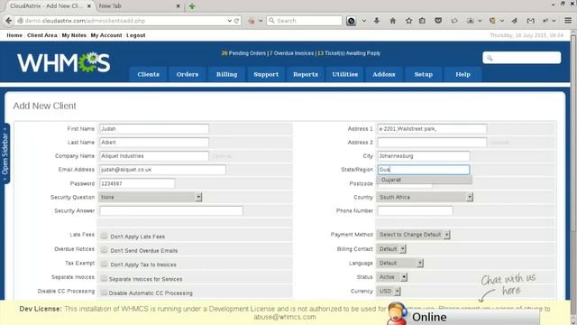Screen dimensions: 577x325
Task: Expand dropdown arrow beside round black extension
Action: pyautogui.click(x=364, y=21)
